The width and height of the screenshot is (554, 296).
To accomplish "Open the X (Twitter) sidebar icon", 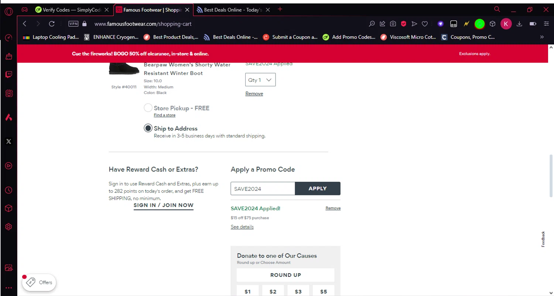I will pos(8,142).
